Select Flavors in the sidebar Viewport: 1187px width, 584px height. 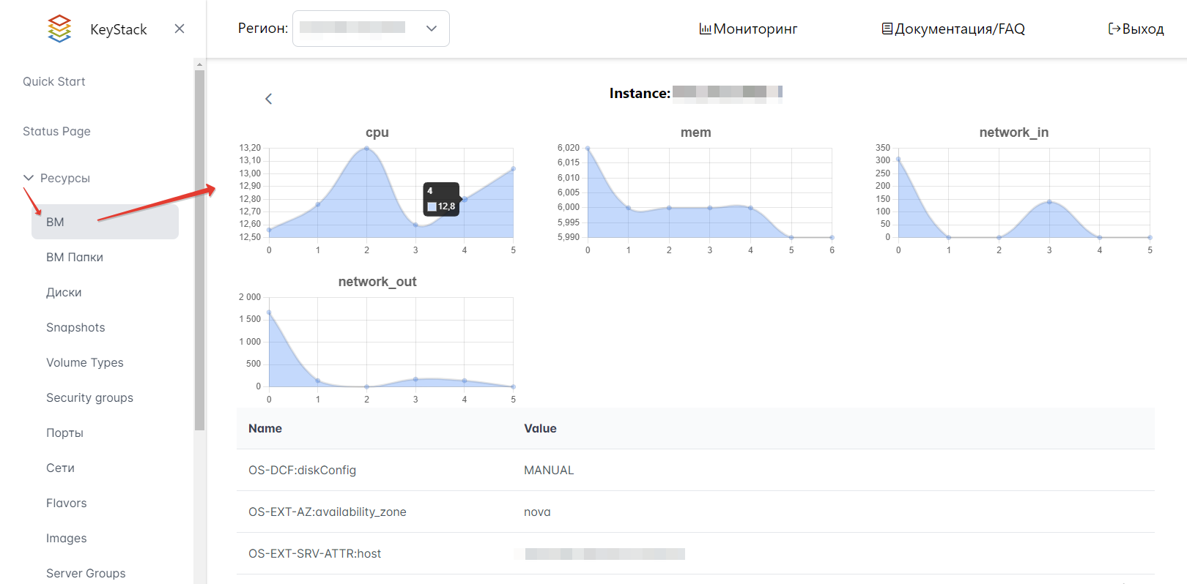[x=67, y=503]
